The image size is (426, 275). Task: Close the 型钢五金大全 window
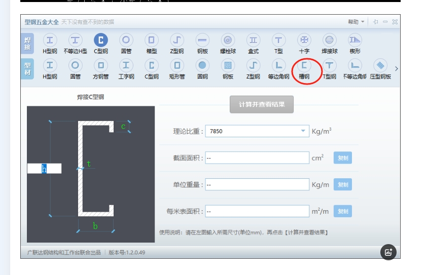(395, 22)
